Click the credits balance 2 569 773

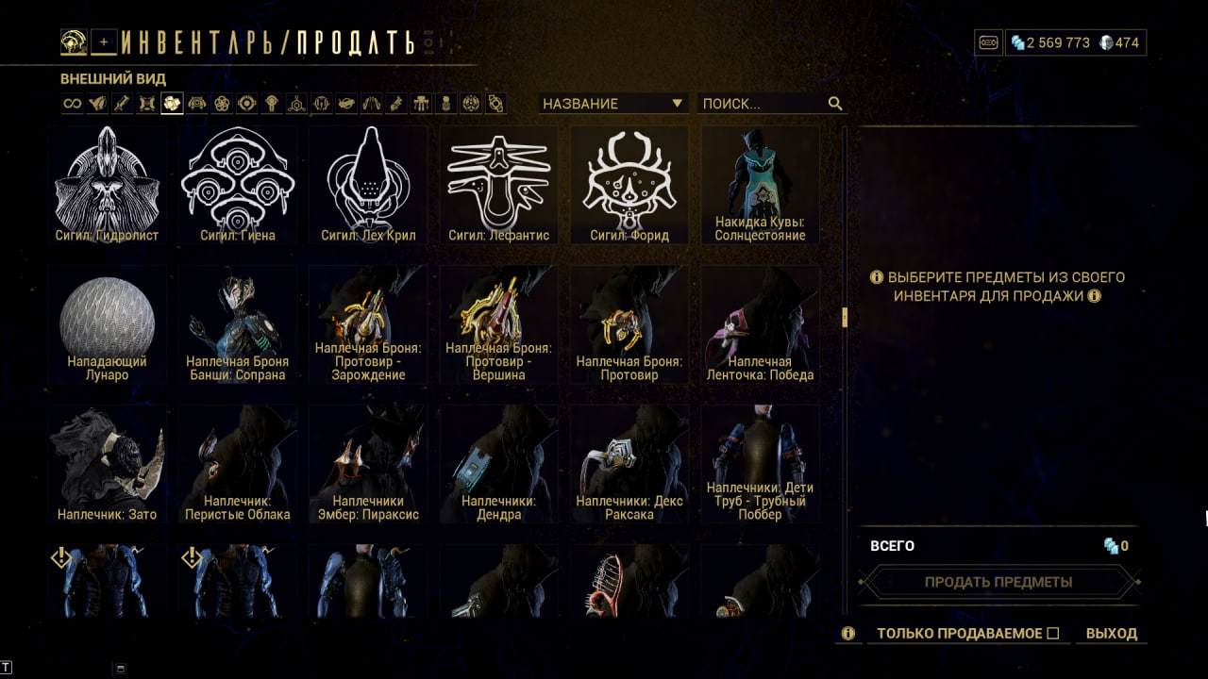pyautogui.click(x=1050, y=42)
